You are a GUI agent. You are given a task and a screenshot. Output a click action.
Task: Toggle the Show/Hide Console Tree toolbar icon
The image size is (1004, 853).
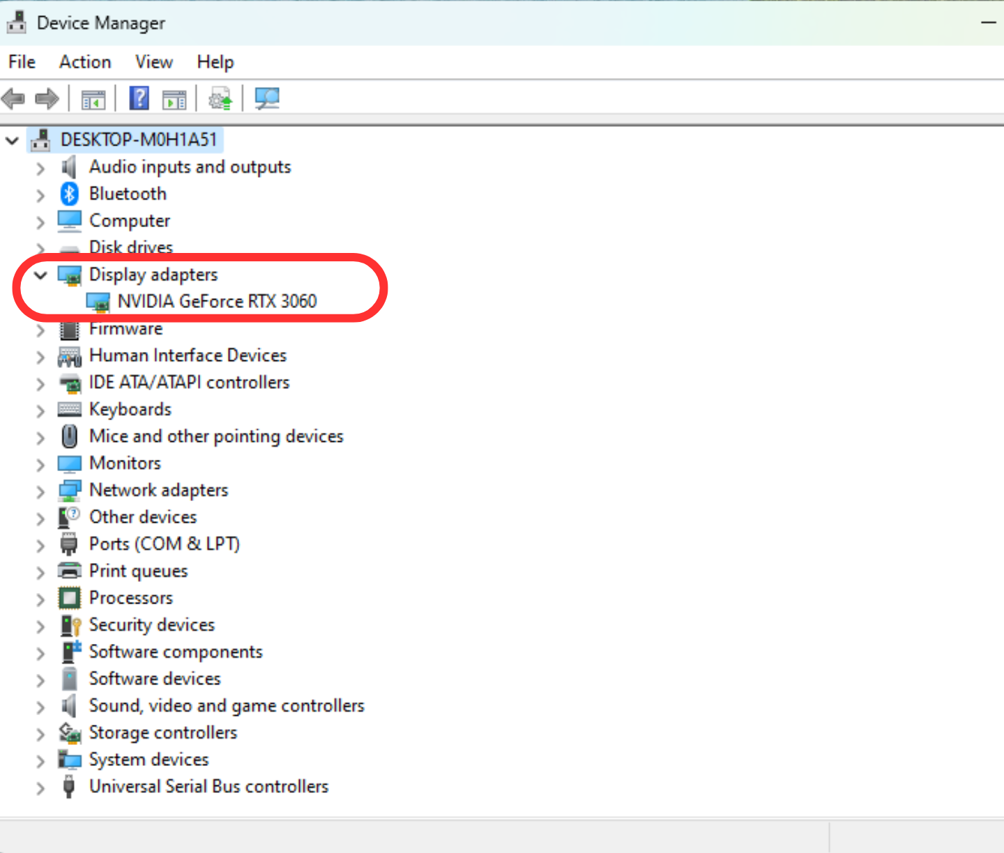pyautogui.click(x=93, y=99)
